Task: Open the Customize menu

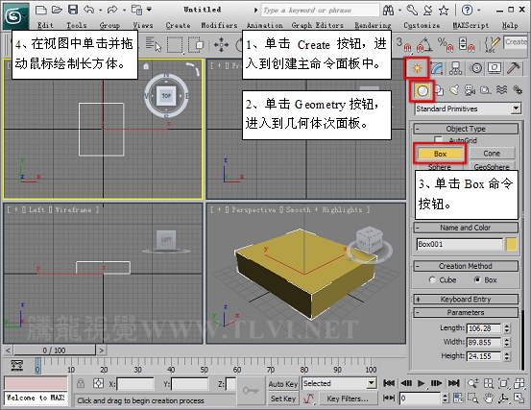Action: (x=422, y=25)
